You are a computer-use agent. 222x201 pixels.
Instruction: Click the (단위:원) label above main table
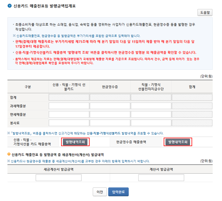(x=206, y=76)
